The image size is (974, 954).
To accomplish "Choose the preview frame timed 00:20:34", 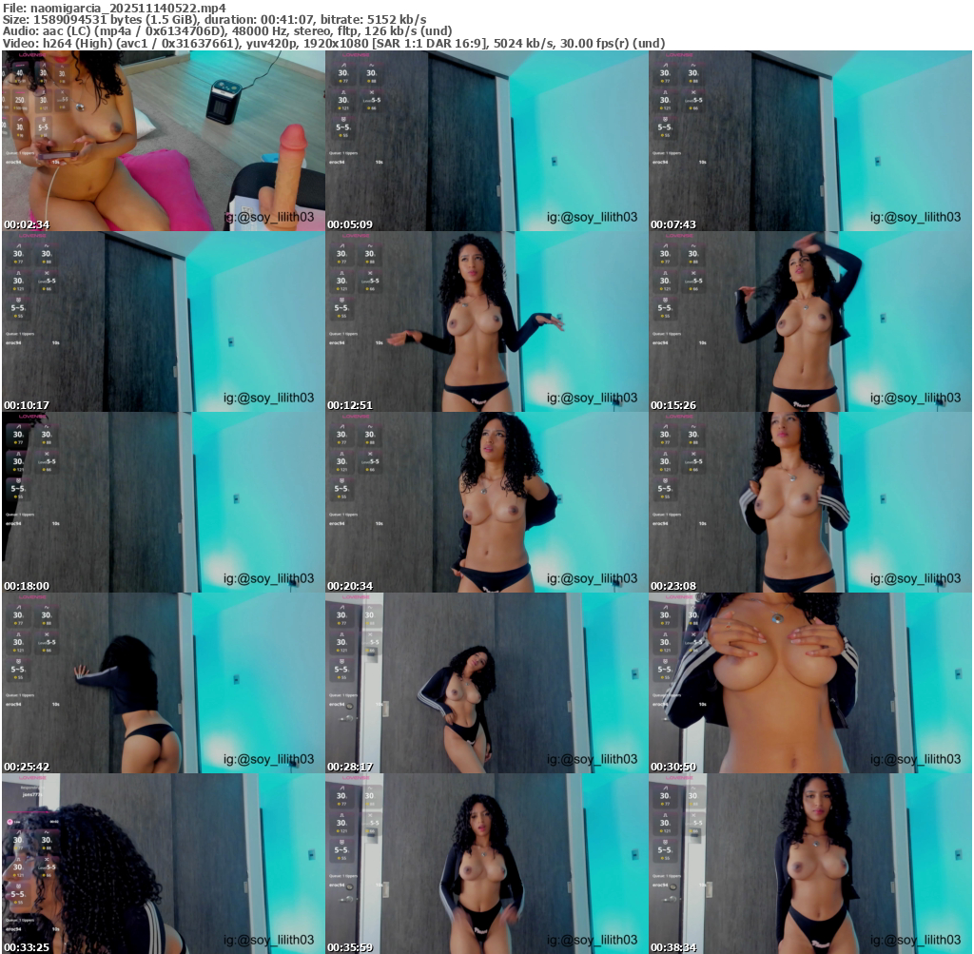I will click(486, 502).
